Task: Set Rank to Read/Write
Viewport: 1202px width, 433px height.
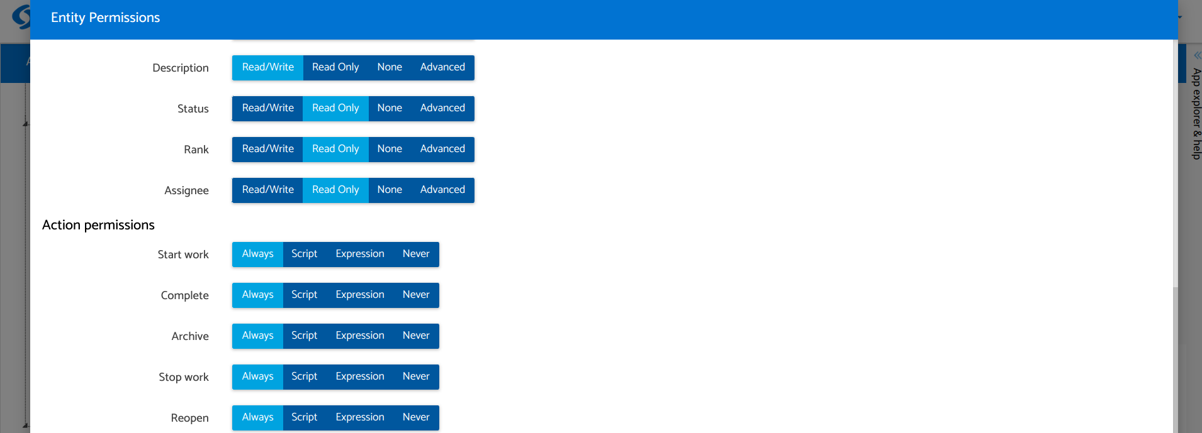Action: 267,149
